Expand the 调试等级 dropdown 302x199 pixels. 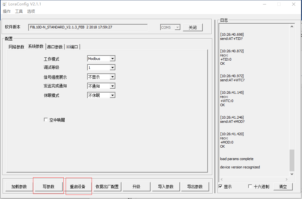pos(112,68)
